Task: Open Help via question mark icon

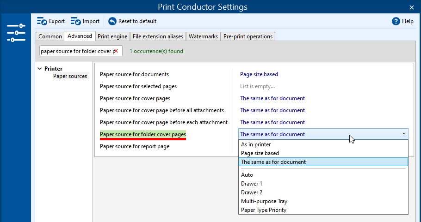Action: [396, 21]
